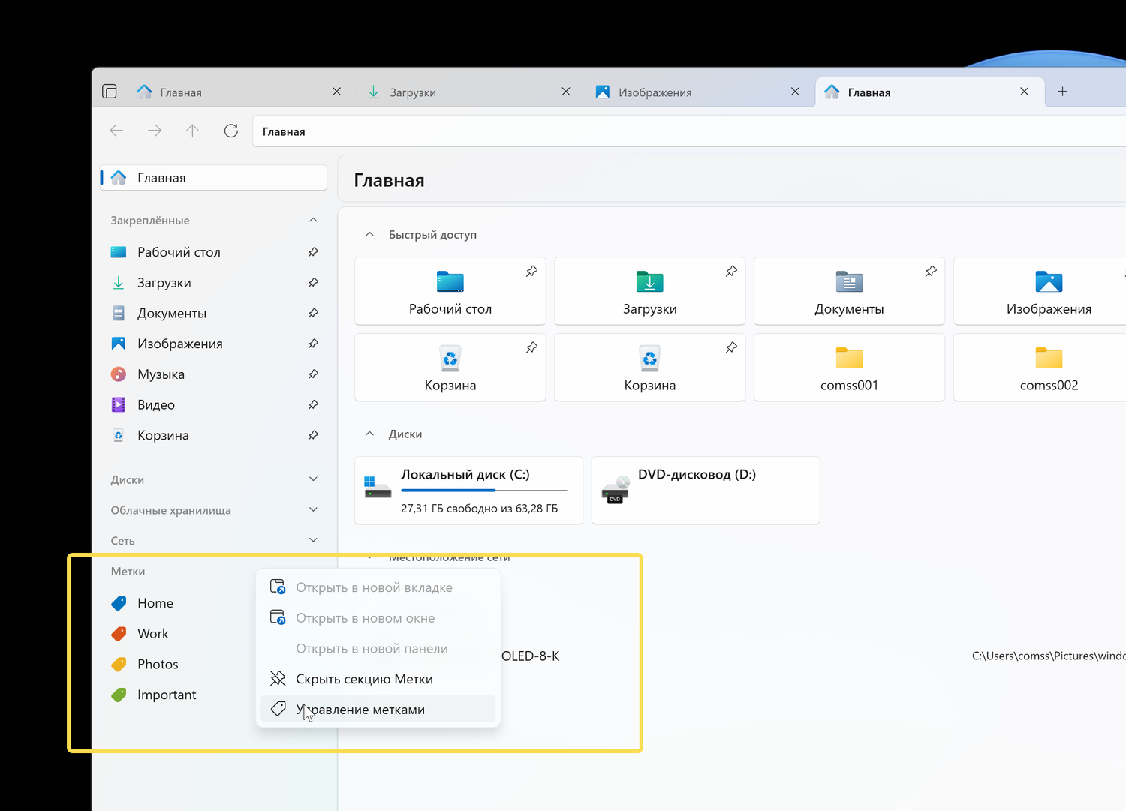Image resolution: width=1126 pixels, height=811 pixels.
Task: Refresh the current folder view
Action: pyautogui.click(x=231, y=131)
